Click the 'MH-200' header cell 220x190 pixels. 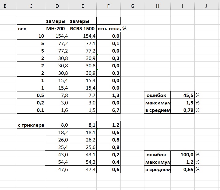click(57, 29)
